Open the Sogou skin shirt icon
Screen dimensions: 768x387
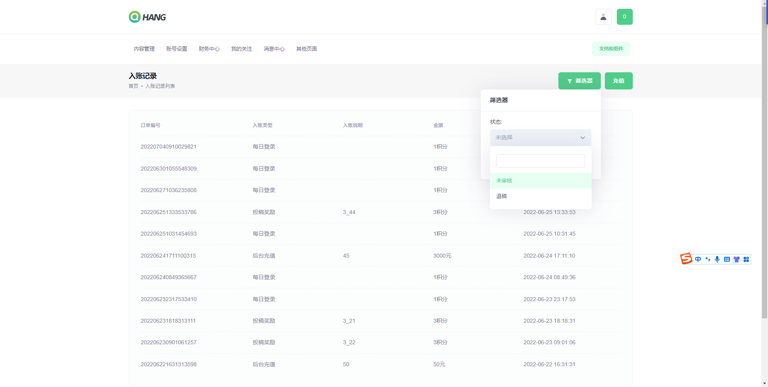point(736,259)
